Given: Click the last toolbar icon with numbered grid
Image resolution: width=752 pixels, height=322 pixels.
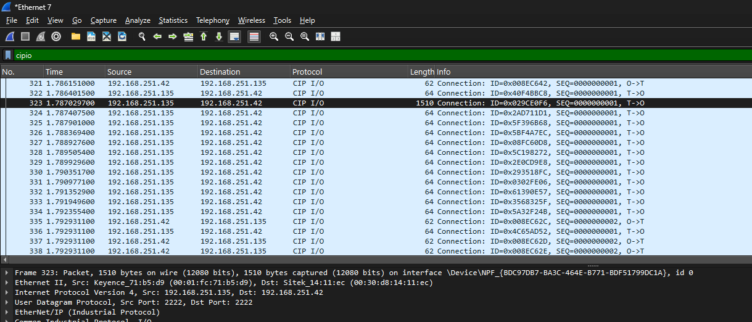Looking at the screenshot, I should (x=336, y=36).
